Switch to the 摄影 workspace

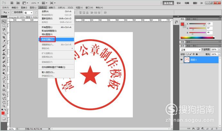click(x=195, y=3)
